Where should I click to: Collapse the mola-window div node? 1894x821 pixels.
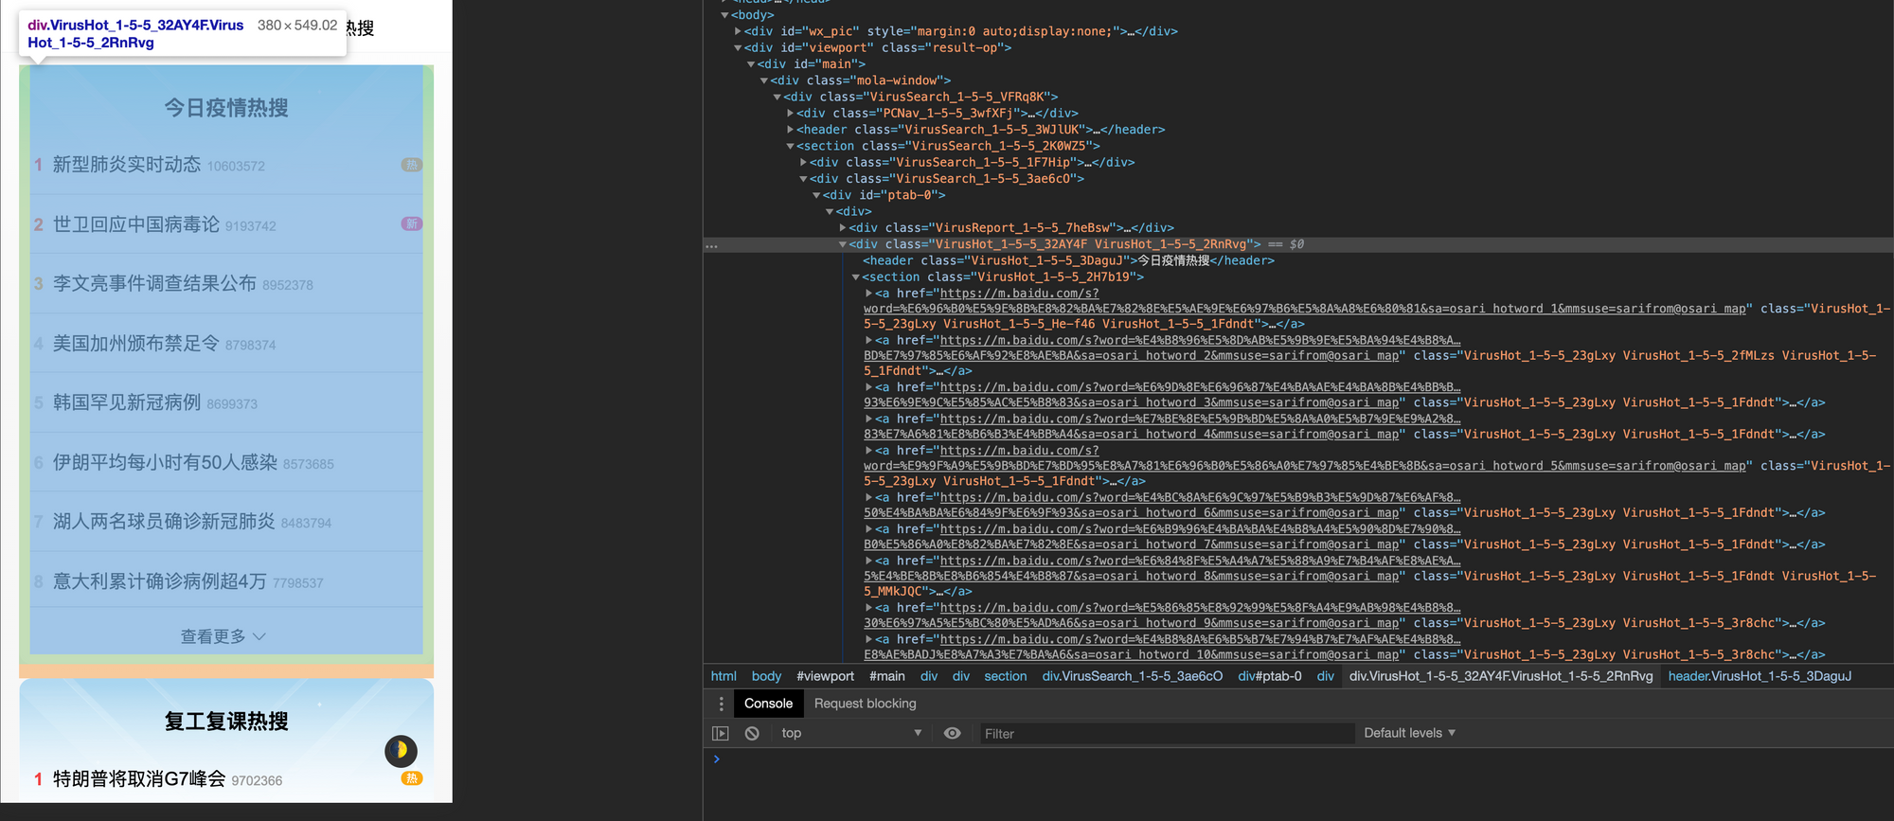coord(764,80)
